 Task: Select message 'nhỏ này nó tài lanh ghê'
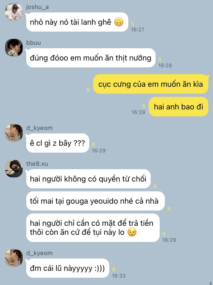[x=77, y=22]
